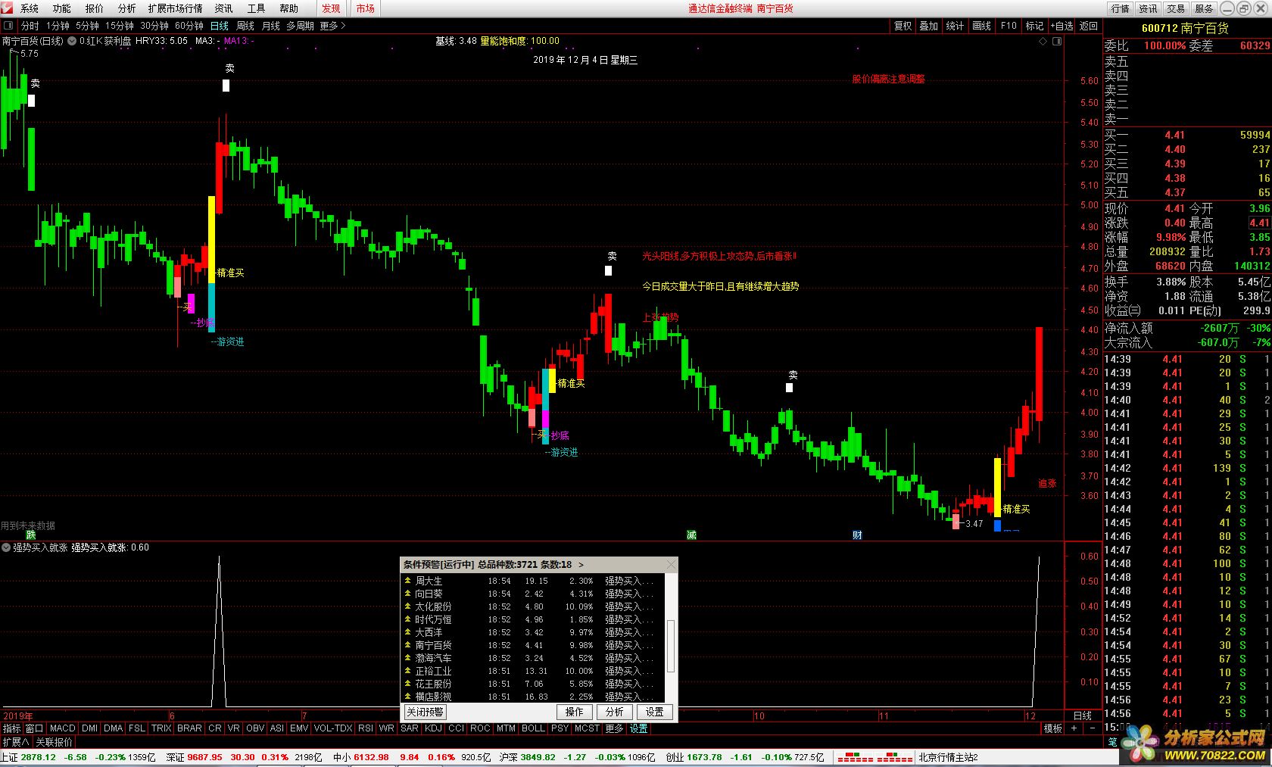Open the F10 company info button

tap(1009, 26)
